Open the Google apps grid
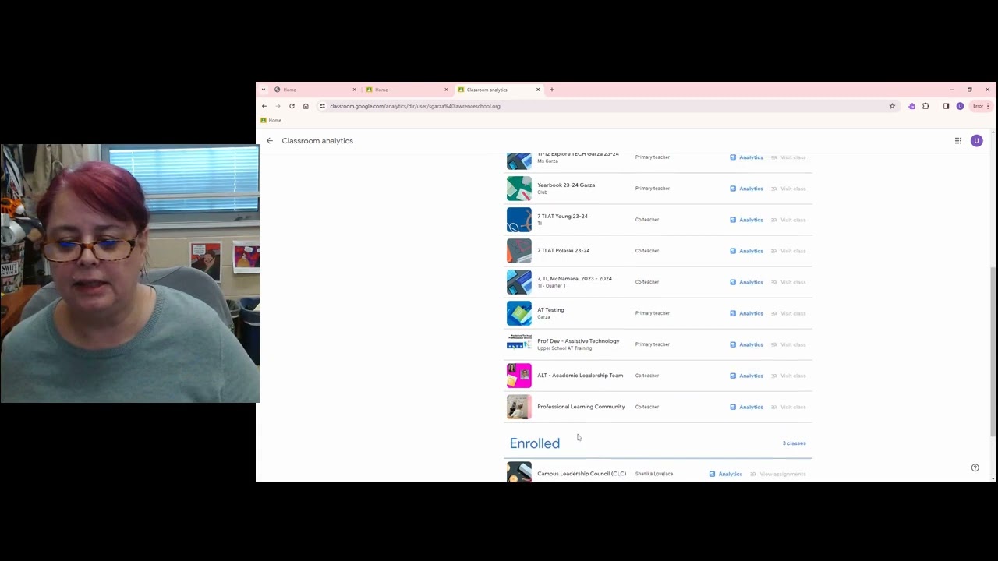This screenshot has width=998, height=561. [958, 141]
